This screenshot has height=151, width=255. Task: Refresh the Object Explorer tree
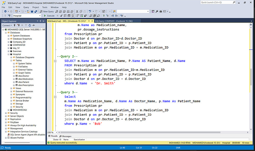[30, 25]
